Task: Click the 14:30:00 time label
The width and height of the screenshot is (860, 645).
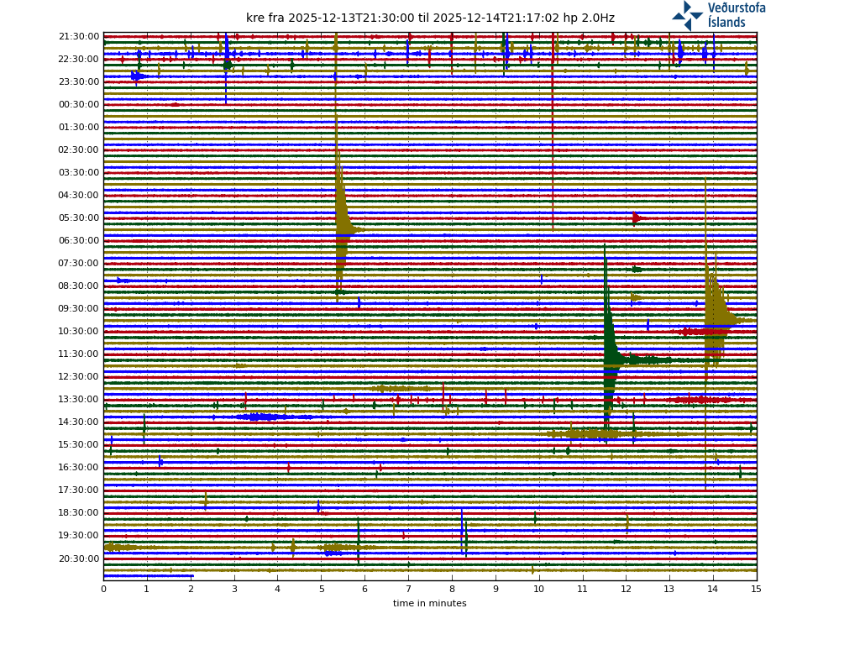Action: [x=79, y=422]
